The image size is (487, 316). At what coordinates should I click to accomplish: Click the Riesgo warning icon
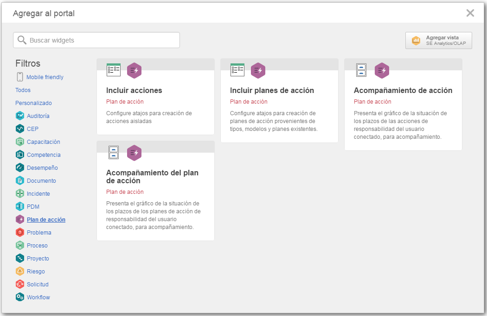(20, 272)
